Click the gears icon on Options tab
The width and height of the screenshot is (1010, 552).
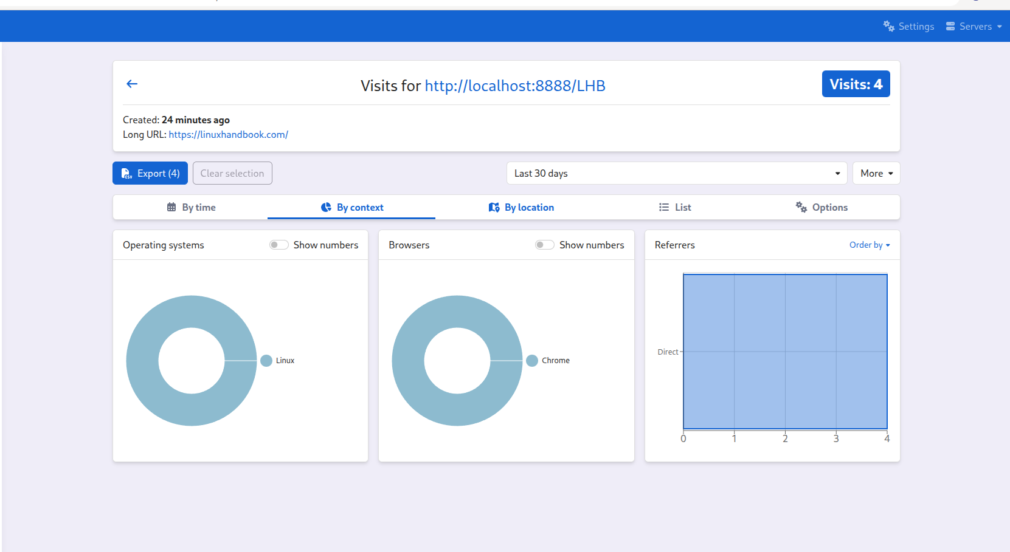coord(801,207)
